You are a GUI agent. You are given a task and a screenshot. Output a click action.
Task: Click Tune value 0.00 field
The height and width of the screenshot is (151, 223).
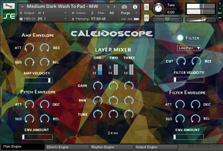(171, 12)
